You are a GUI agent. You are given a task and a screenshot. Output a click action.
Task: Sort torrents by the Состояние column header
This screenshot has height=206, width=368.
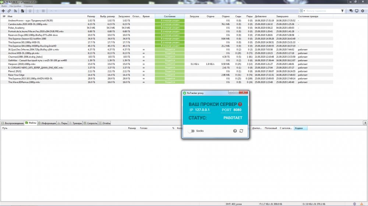tap(170, 16)
